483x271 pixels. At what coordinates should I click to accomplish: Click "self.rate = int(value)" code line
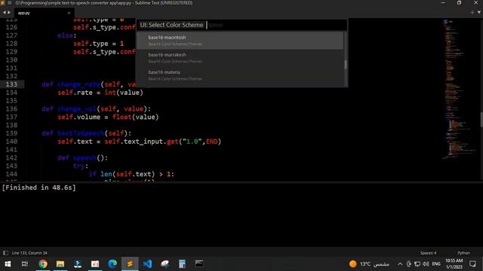tap(100, 93)
